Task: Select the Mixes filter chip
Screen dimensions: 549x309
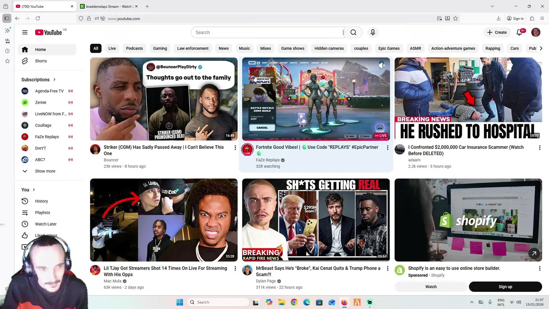Action: pos(265,48)
